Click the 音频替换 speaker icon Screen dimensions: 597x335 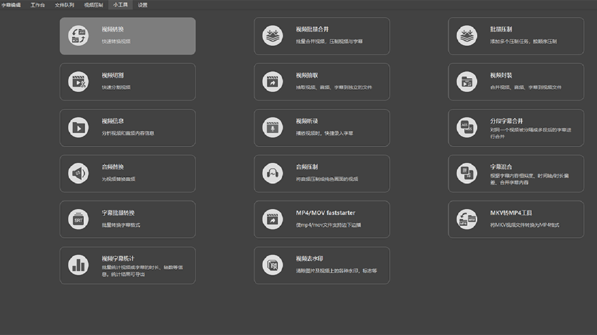point(78,174)
